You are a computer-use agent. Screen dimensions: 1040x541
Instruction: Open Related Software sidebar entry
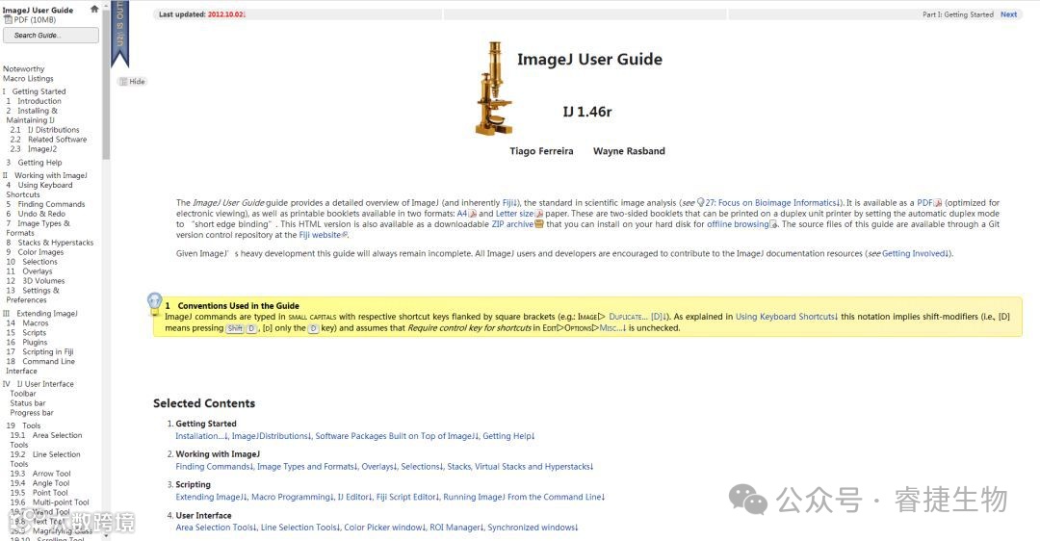coord(57,140)
